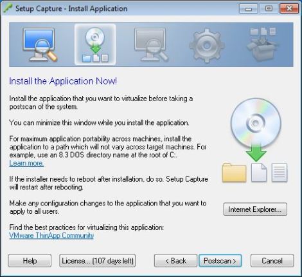Click the Build package box step icon
Screen dimensions: 302x277
point(262,44)
